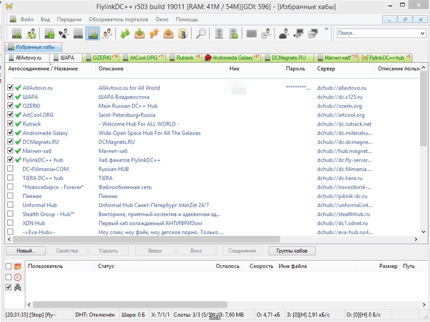Expand the toolbar overflow double chevron

coord(326,29)
